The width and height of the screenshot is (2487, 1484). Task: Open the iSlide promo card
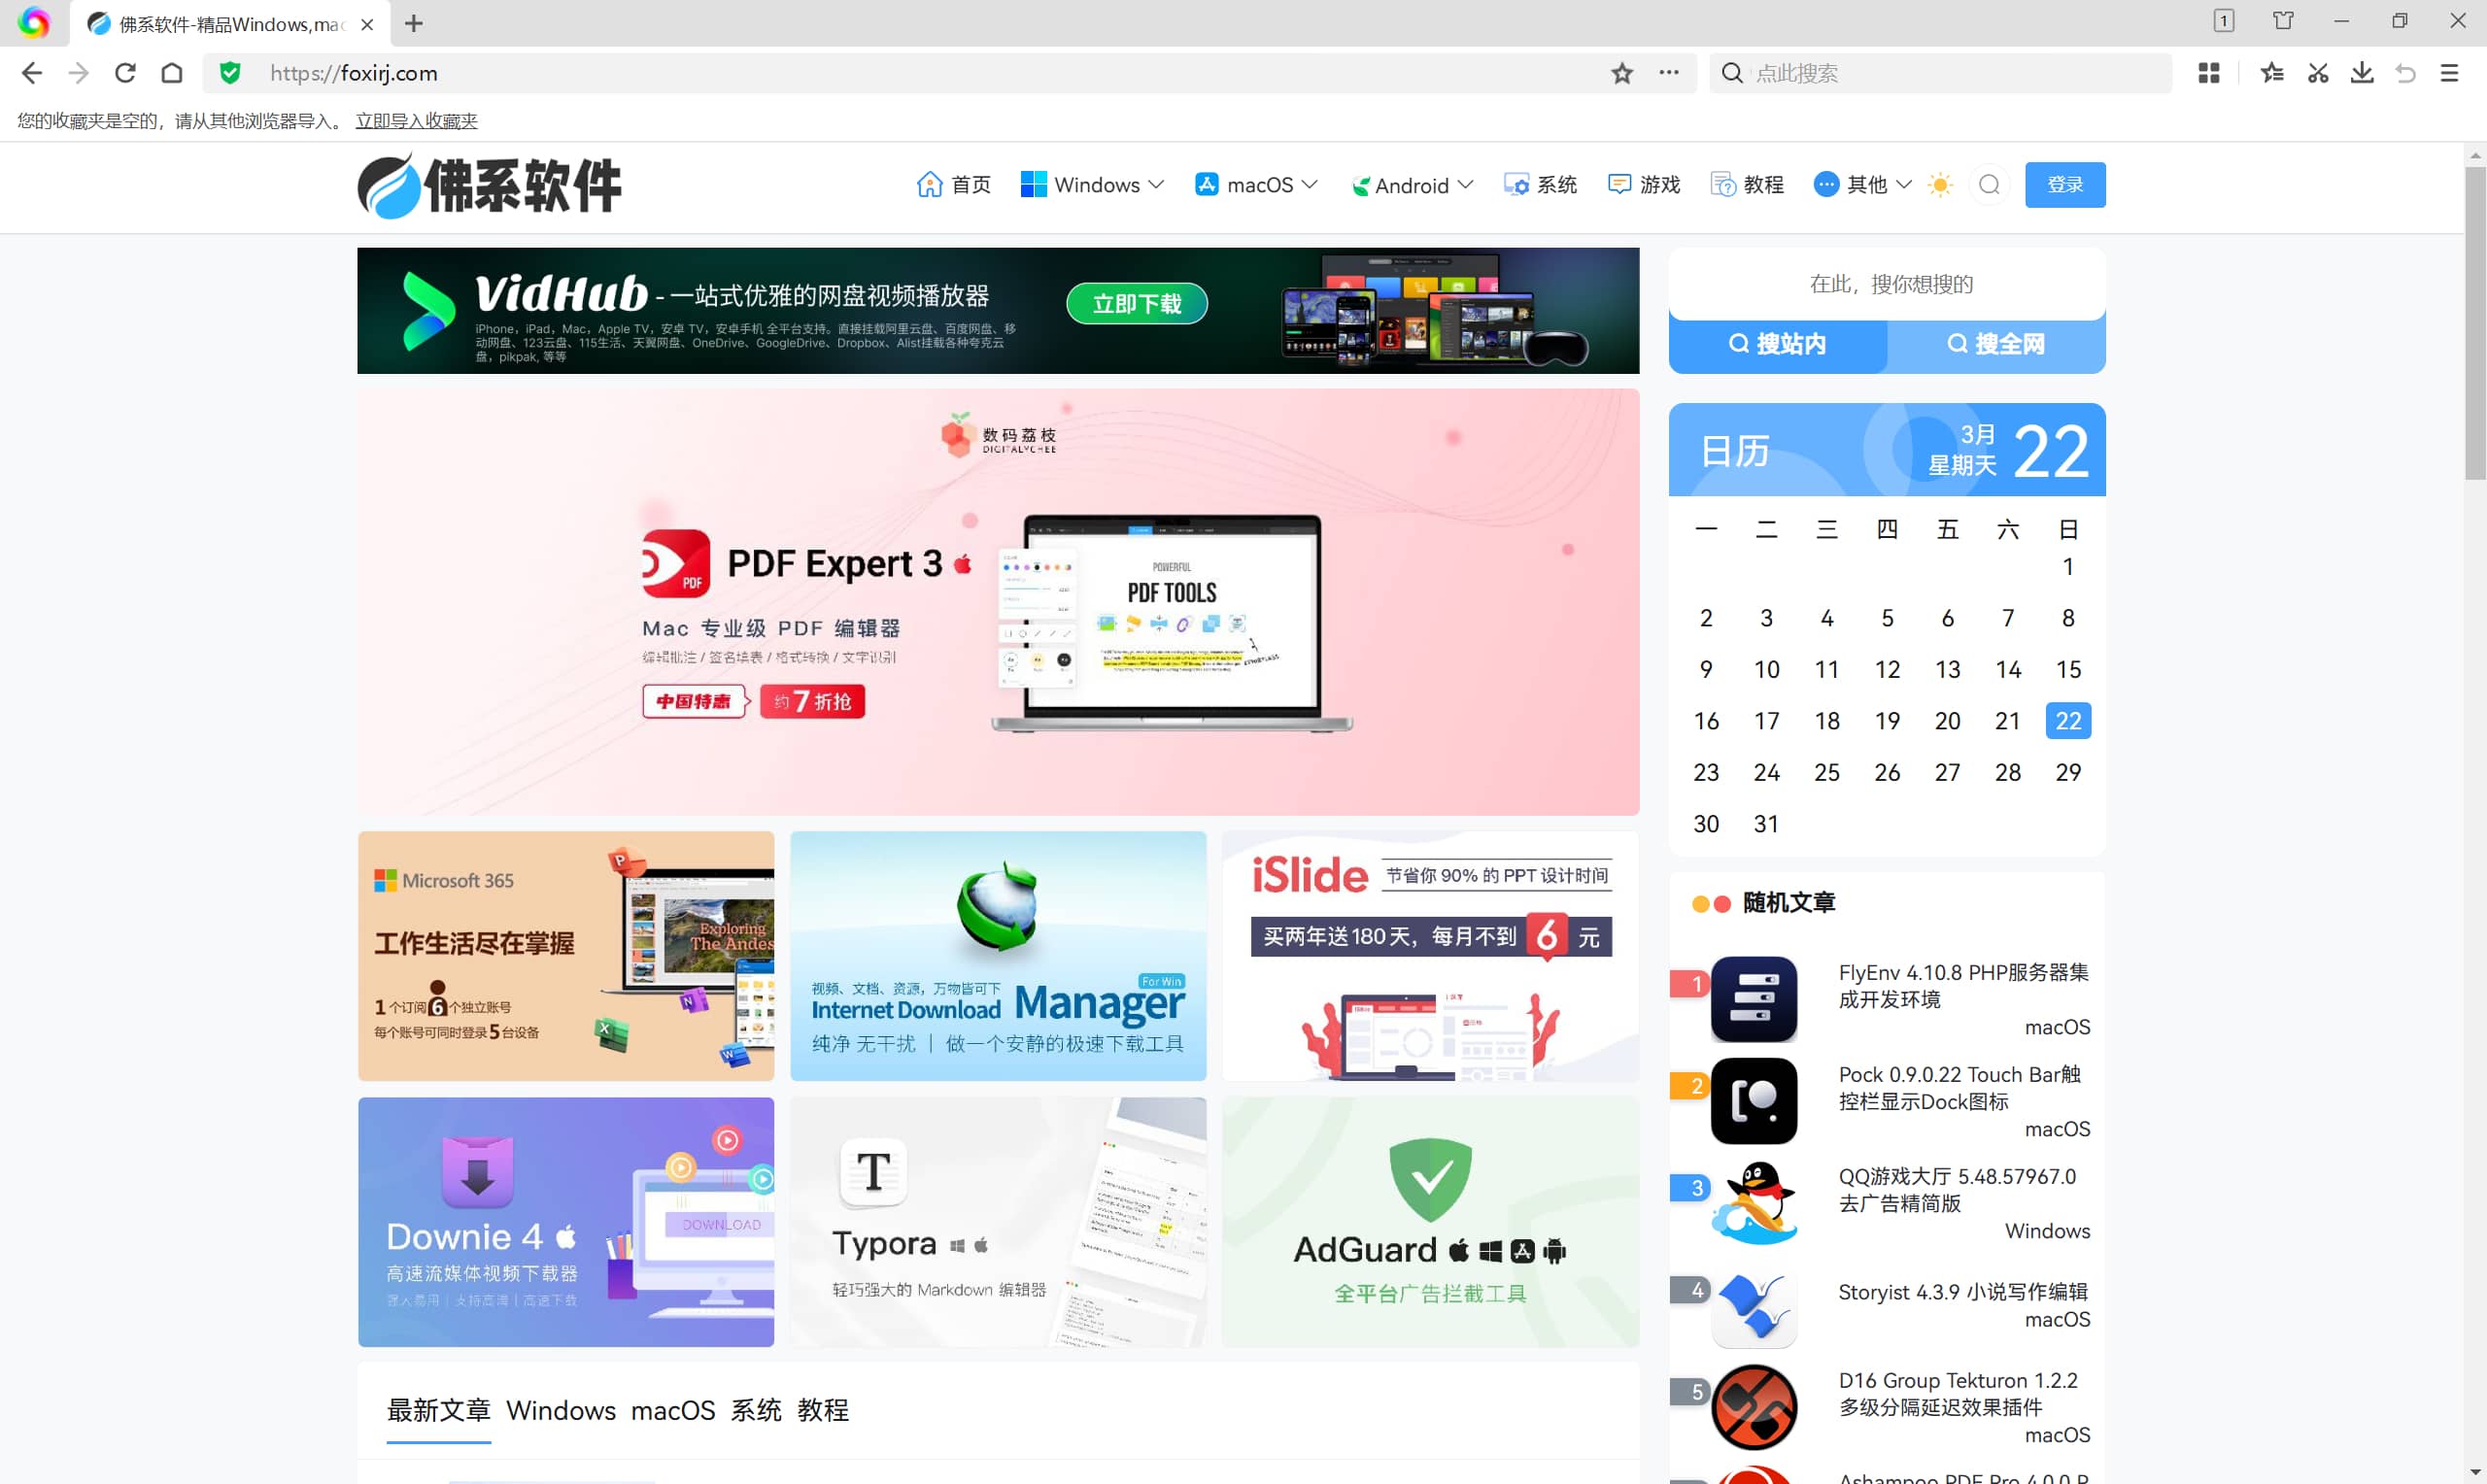1430,956
